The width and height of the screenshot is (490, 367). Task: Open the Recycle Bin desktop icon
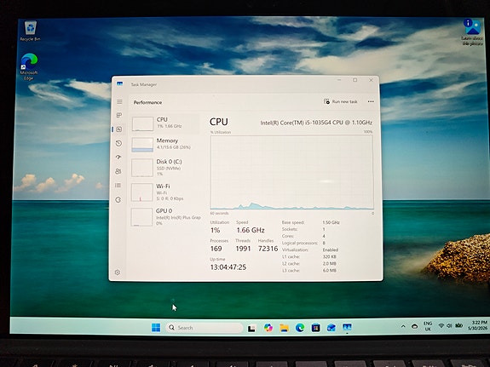click(x=30, y=31)
